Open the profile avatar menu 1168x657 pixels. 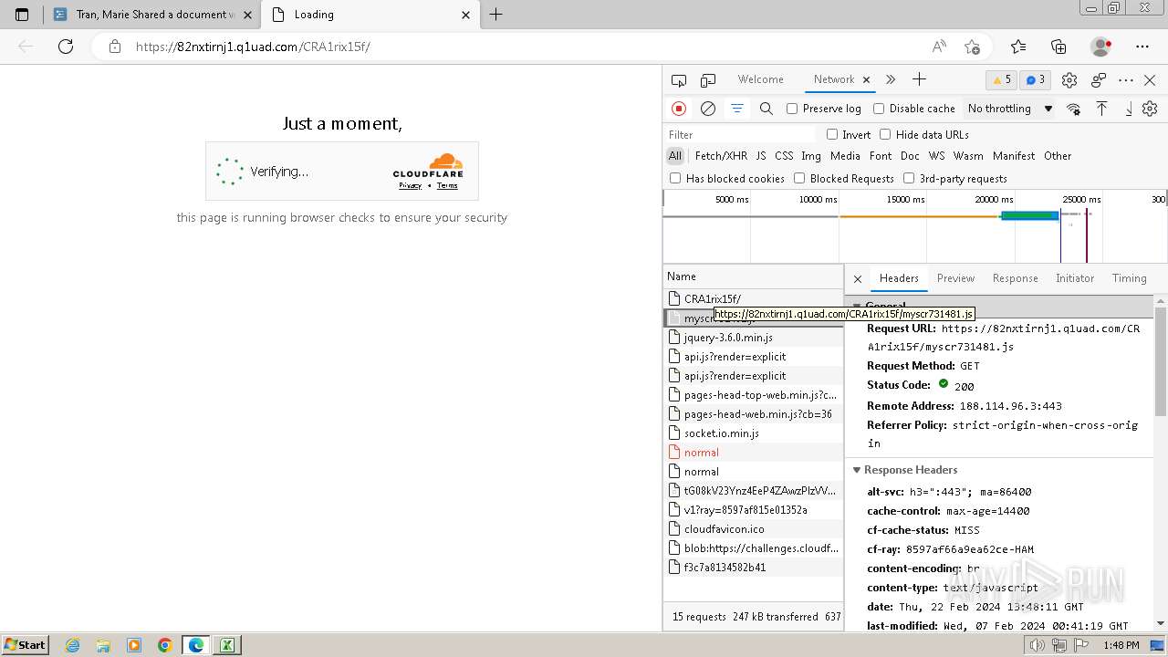[x=1100, y=47]
